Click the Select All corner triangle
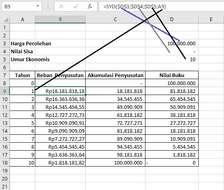The height and width of the screenshot is (190, 224). tap(6, 19)
